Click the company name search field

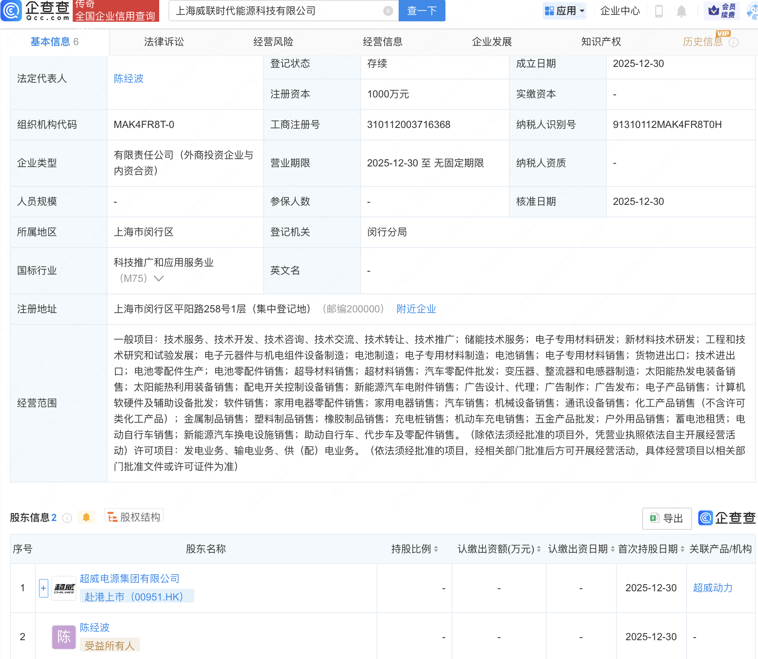tap(276, 11)
